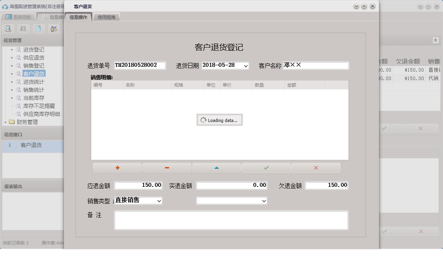Switch to the 使用指南 tab
The height and width of the screenshot is (267, 443).
pyautogui.click(x=106, y=17)
